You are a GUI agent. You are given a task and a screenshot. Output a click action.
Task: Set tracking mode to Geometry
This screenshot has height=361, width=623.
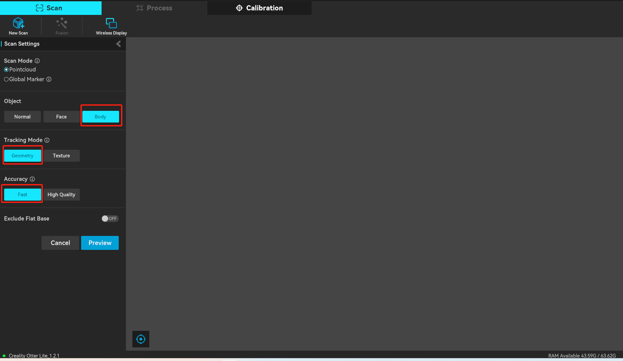[x=22, y=156]
